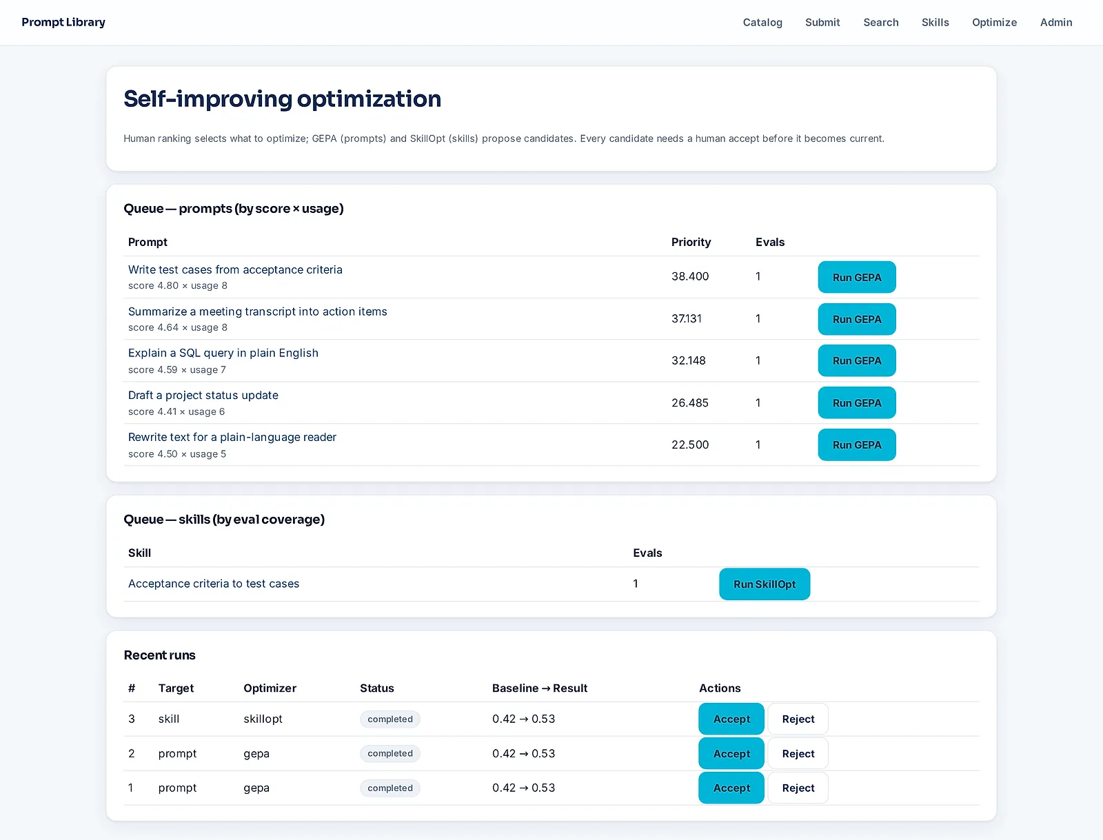The width and height of the screenshot is (1103, 840).
Task: Click the 'Recent runs' section heading
Action: (159, 655)
